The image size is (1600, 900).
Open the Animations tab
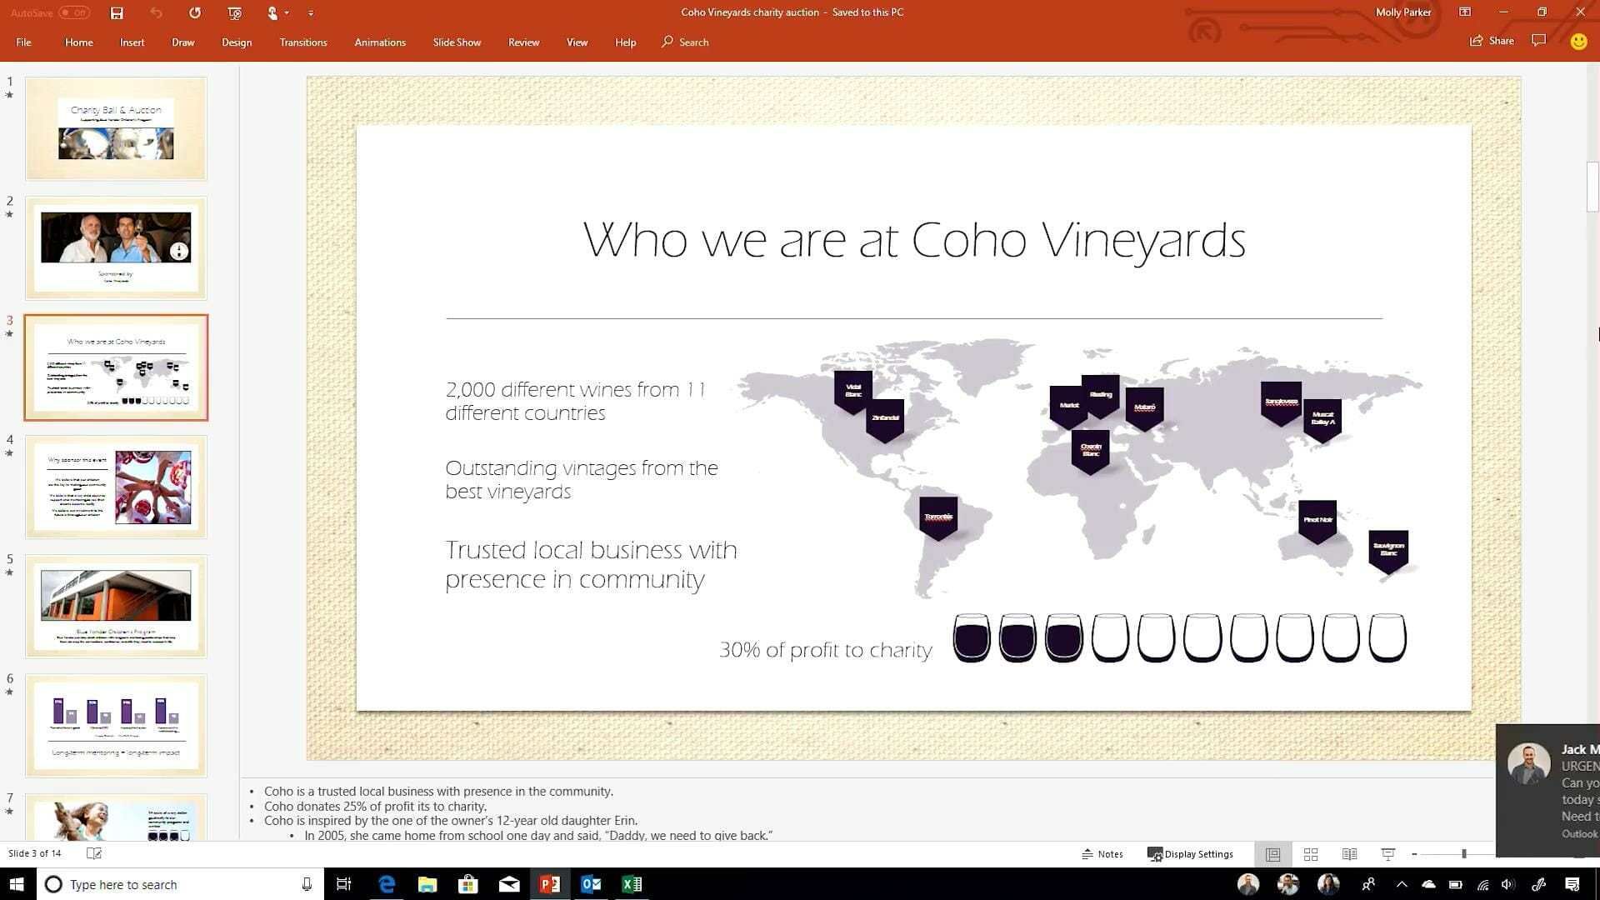tap(380, 42)
